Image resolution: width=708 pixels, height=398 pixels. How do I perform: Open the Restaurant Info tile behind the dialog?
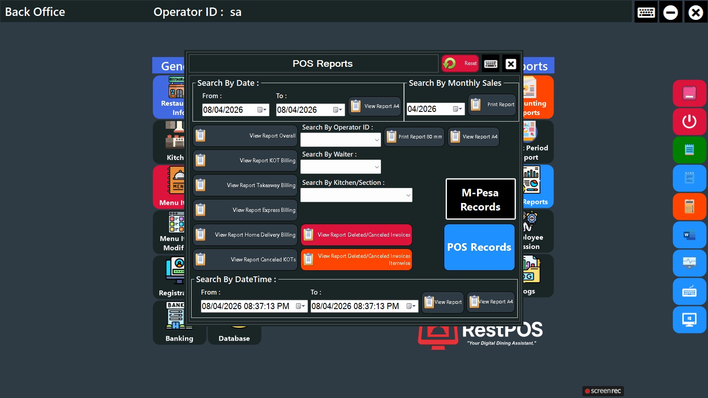pyautogui.click(x=169, y=97)
